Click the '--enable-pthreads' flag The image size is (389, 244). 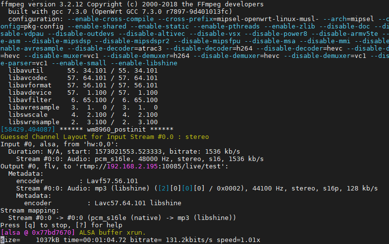pyautogui.click(x=227, y=26)
